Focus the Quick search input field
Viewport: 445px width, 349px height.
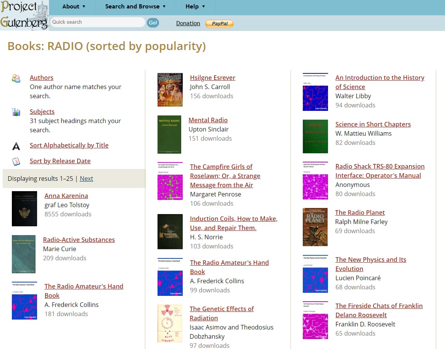(x=97, y=22)
